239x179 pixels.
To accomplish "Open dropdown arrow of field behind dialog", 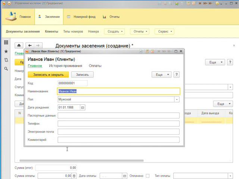I will tap(230, 87).
